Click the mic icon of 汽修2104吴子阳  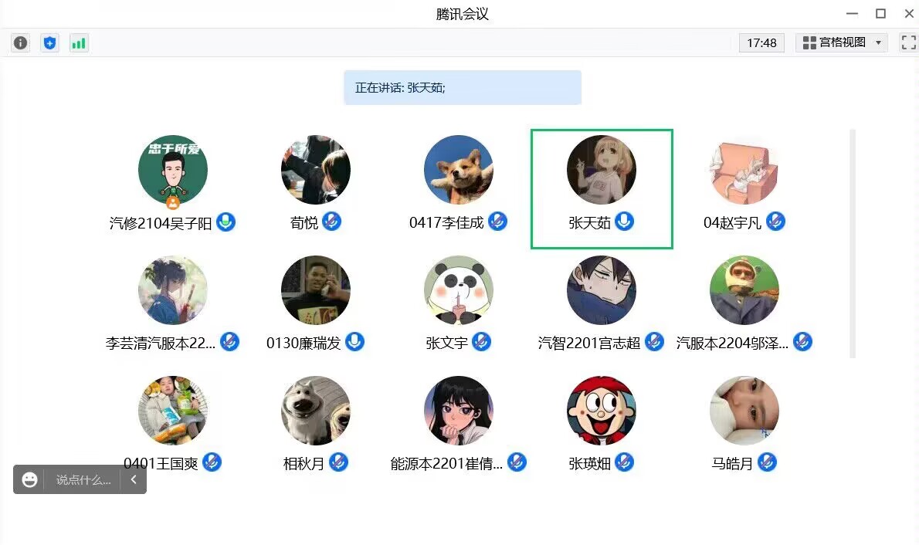pos(226,222)
